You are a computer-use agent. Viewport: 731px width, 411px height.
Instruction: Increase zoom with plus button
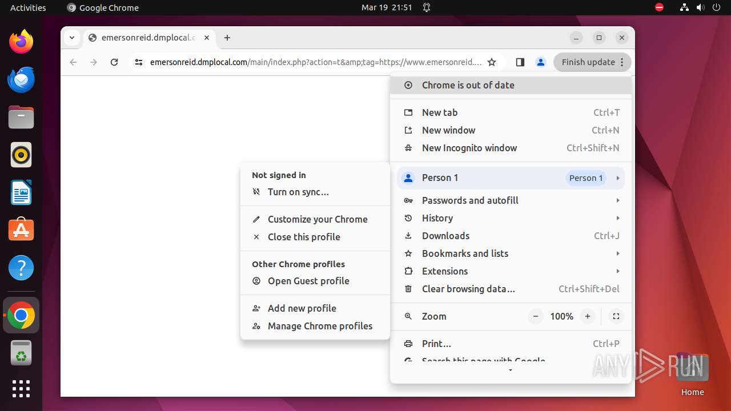[587, 316]
